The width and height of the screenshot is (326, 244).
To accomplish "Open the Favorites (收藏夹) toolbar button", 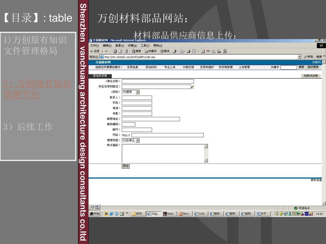I will tap(151, 51).
